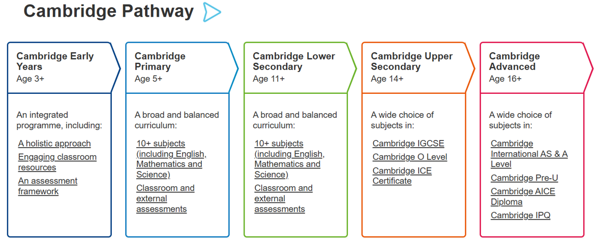Open 'Engaging classroom resources' link
This screenshot has height=245, width=598.
pyautogui.click(x=57, y=162)
